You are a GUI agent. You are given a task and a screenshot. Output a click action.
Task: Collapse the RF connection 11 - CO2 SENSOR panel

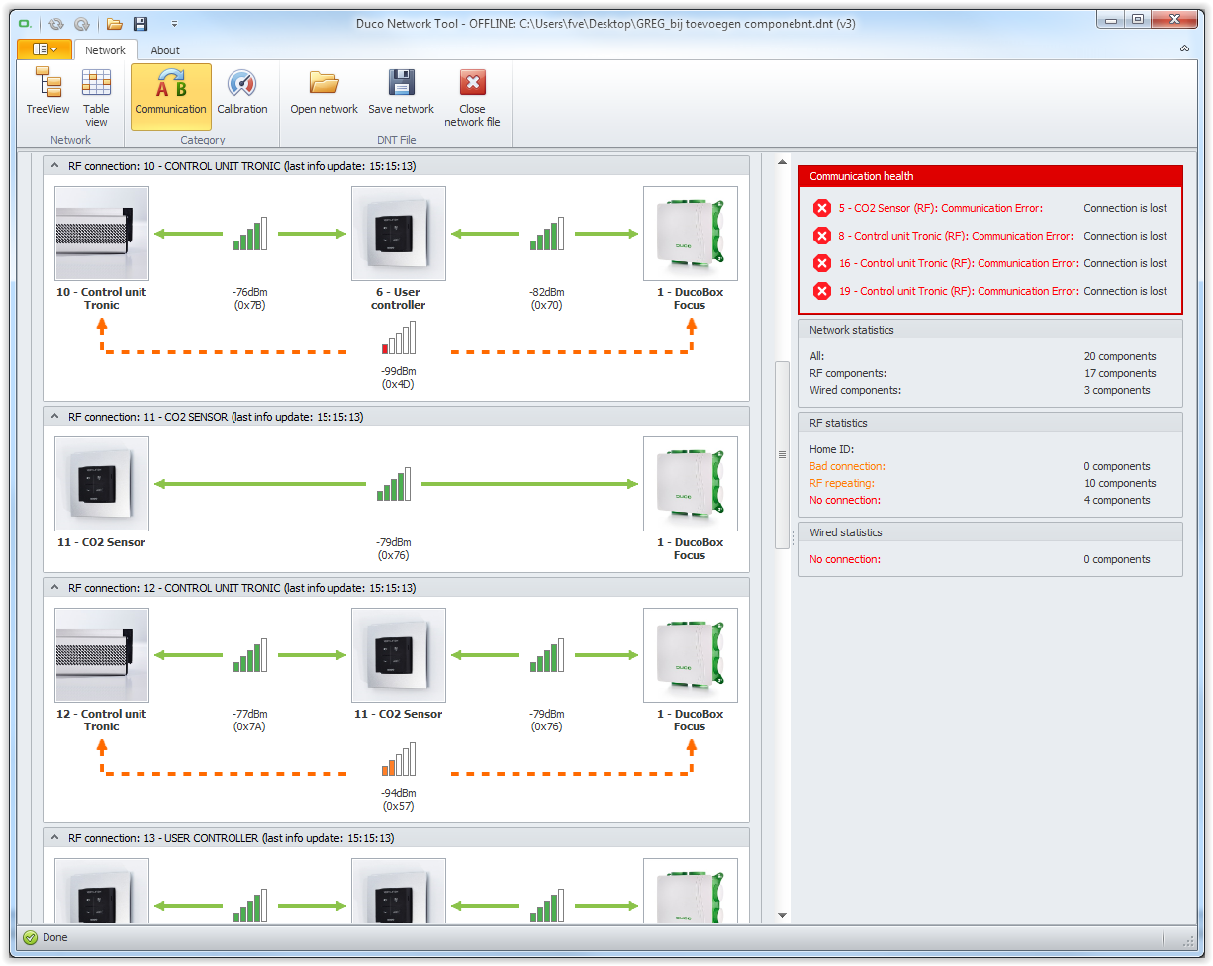[54, 417]
